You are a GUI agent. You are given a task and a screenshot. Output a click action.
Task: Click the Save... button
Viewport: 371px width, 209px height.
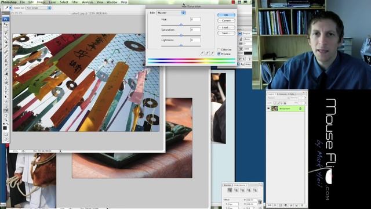pos(226,33)
